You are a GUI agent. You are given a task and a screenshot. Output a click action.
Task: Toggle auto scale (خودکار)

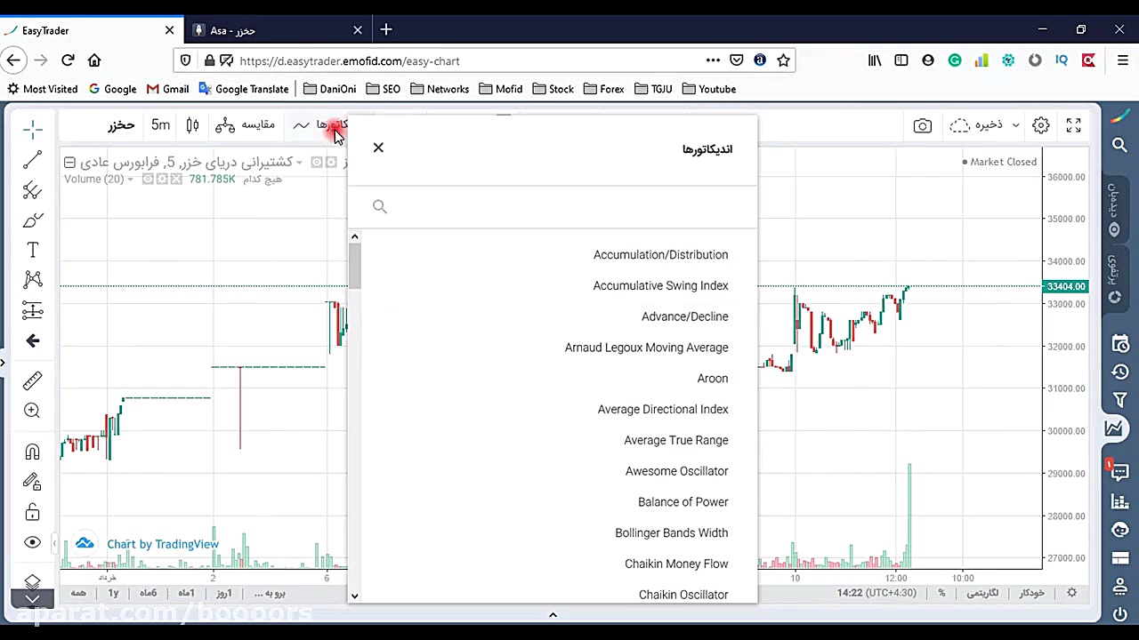coord(1031,593)
